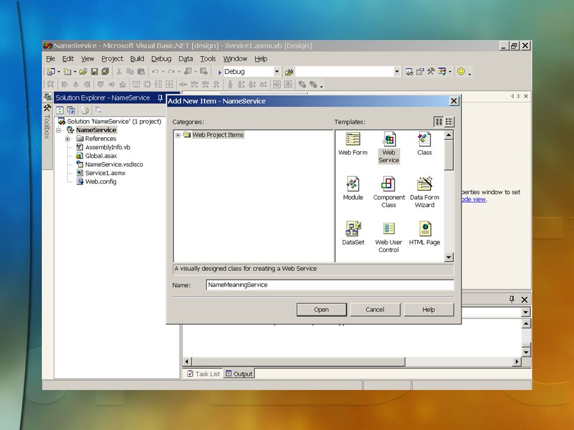574x430 pixels.
Task: Click Refresh in the Solution Explorer toolbar
Action: [x=60, y=110]
